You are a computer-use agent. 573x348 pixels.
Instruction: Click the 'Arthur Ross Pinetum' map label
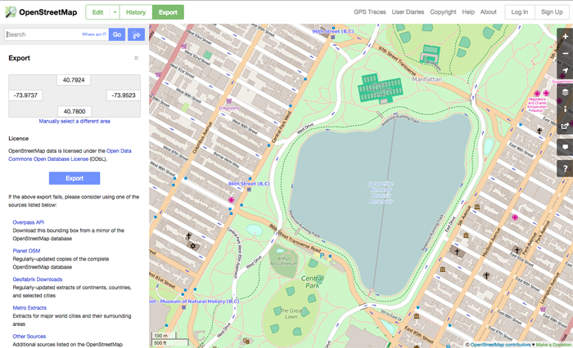click(284, 261)
